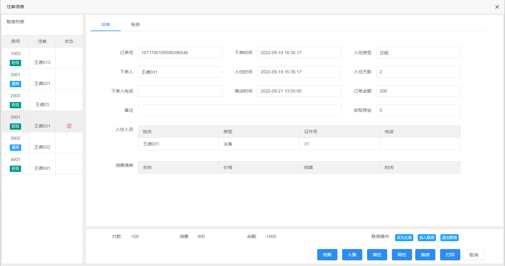
Task: Click the 入住时间 field
Action: [299, 72]
